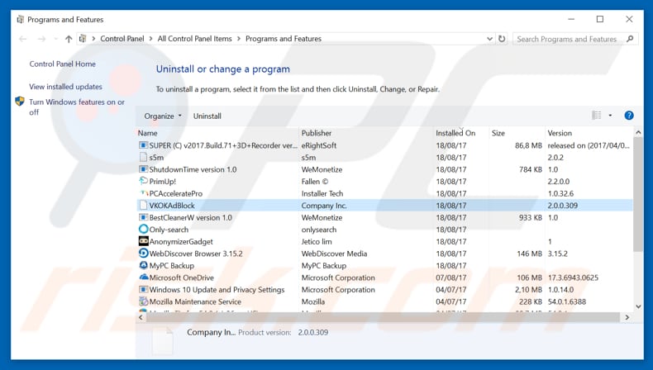The width and height of the screenshot is (653, 370).
Task: Sort by the Name column header
Action: pyautogui.click(x=147, y=133)
